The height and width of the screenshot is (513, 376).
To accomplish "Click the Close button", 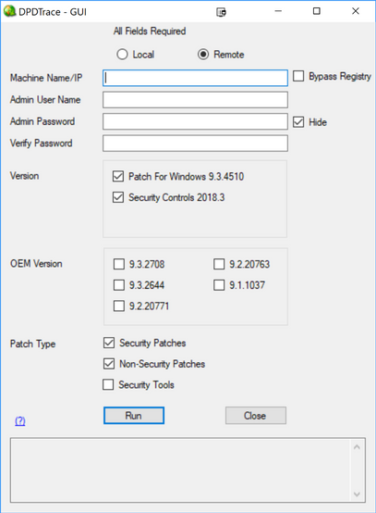I will [x=256, y=416].
